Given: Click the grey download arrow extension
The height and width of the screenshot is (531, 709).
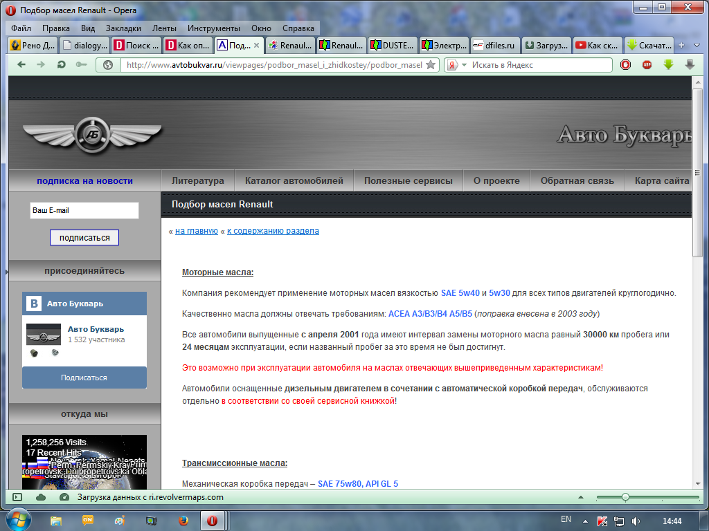Looking at the screenshot, I should click(690, 64).
